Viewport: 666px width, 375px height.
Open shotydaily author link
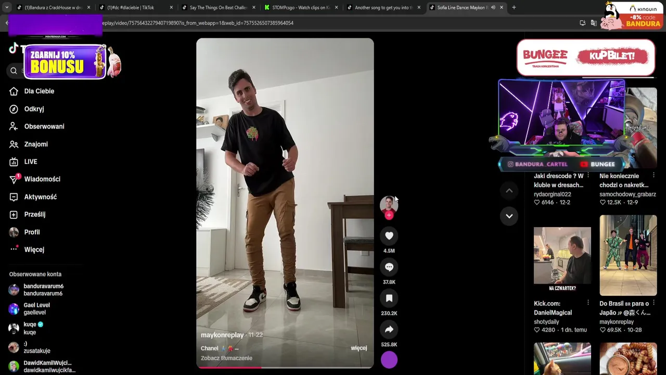click(546, 322)
